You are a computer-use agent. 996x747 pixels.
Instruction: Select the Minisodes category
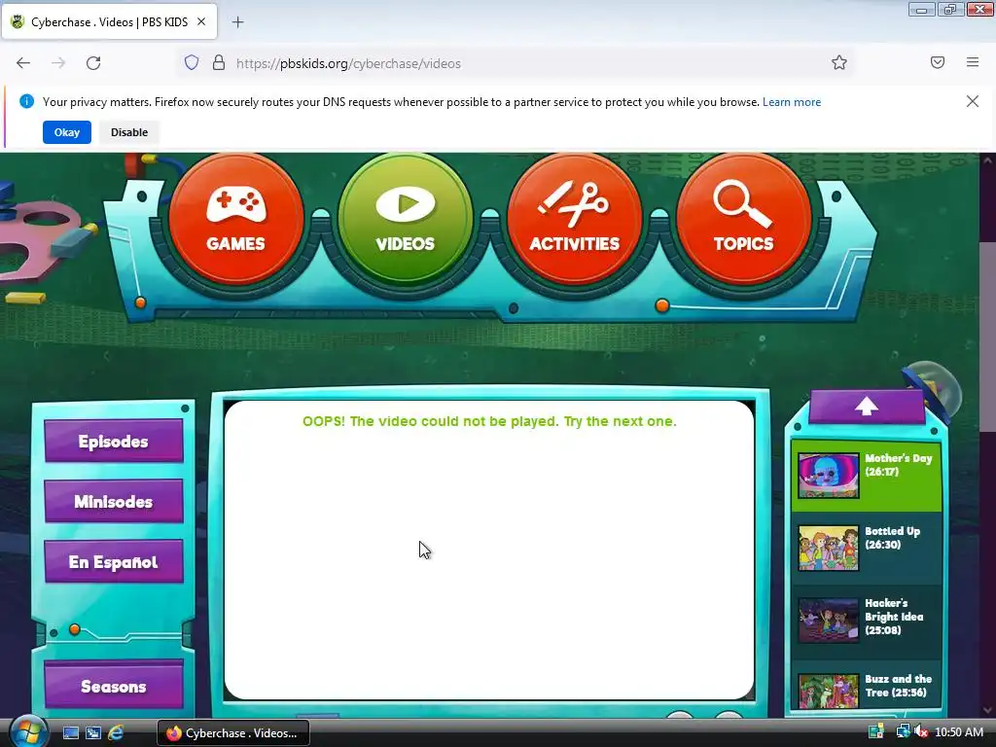(114, 501)
